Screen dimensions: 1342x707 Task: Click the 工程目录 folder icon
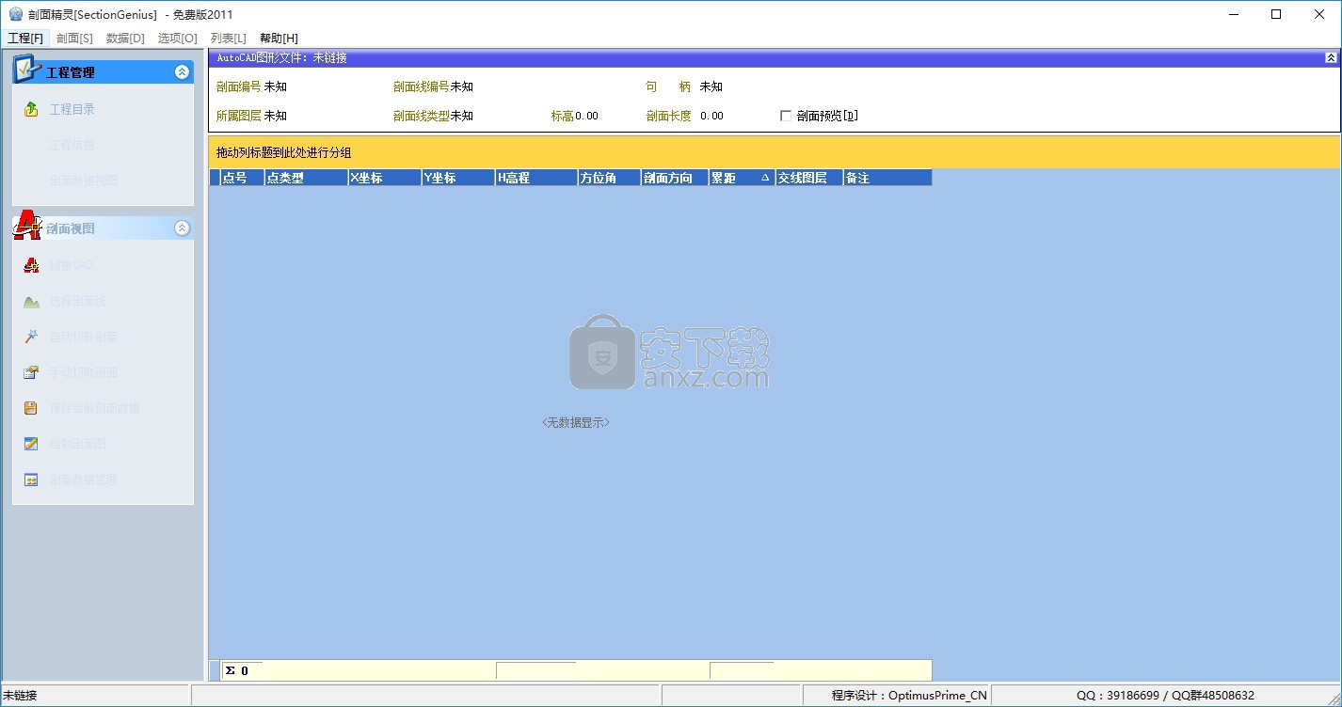(31, 109)
